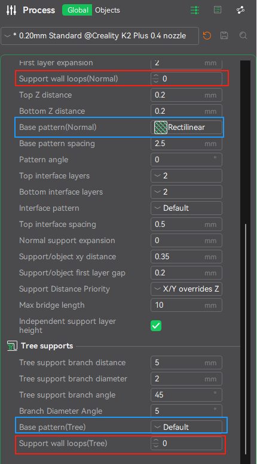Search process settings with magnifier icon

[x=243, y=36]
